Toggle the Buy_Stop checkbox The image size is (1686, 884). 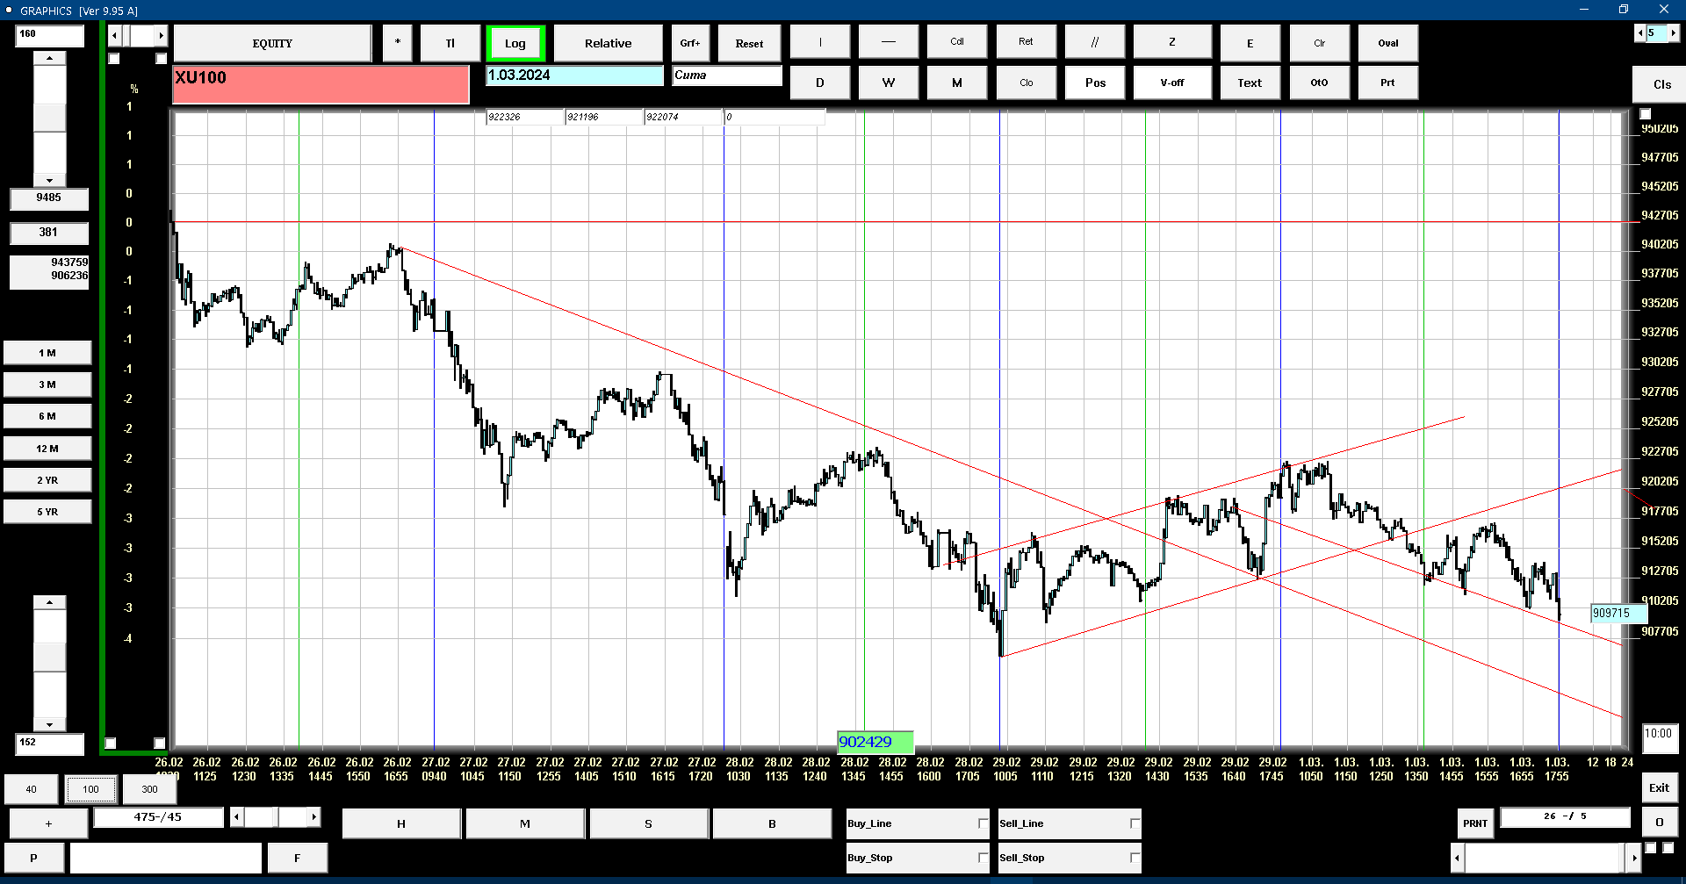point(983,858)
